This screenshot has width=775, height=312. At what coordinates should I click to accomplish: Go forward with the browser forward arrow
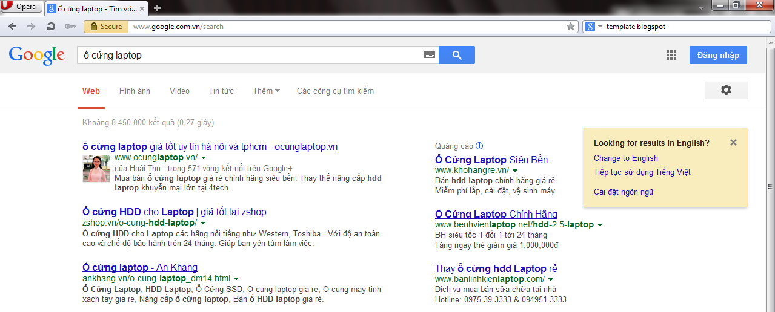[32, 26]
